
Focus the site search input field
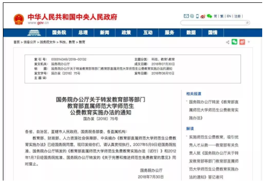click(213, 22)
